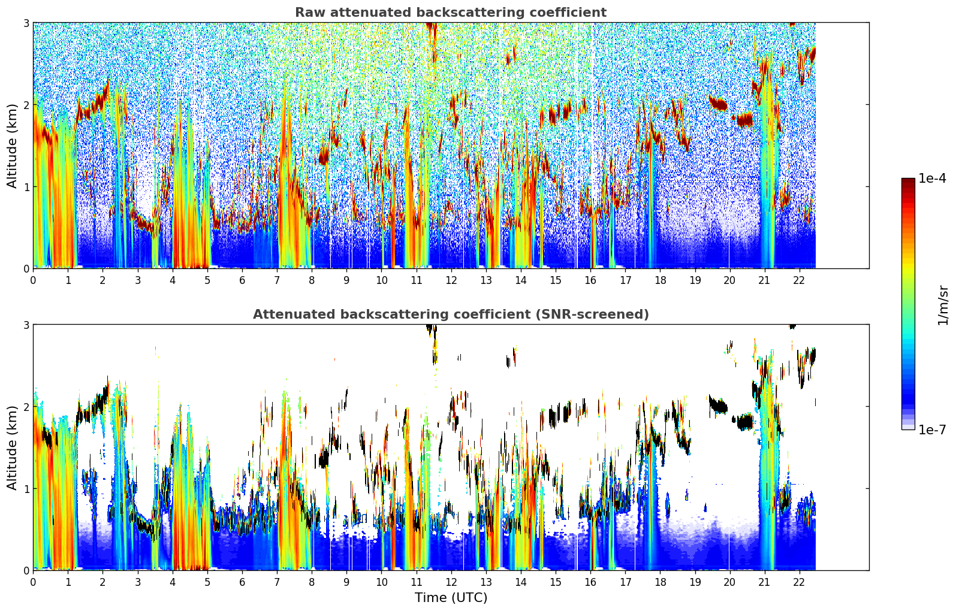Viewport: 956px width, 611px height.
Task: Click the bottom plot's 'Altitude (km)' label
Action: pyautogui.click(x=12, y=447)
